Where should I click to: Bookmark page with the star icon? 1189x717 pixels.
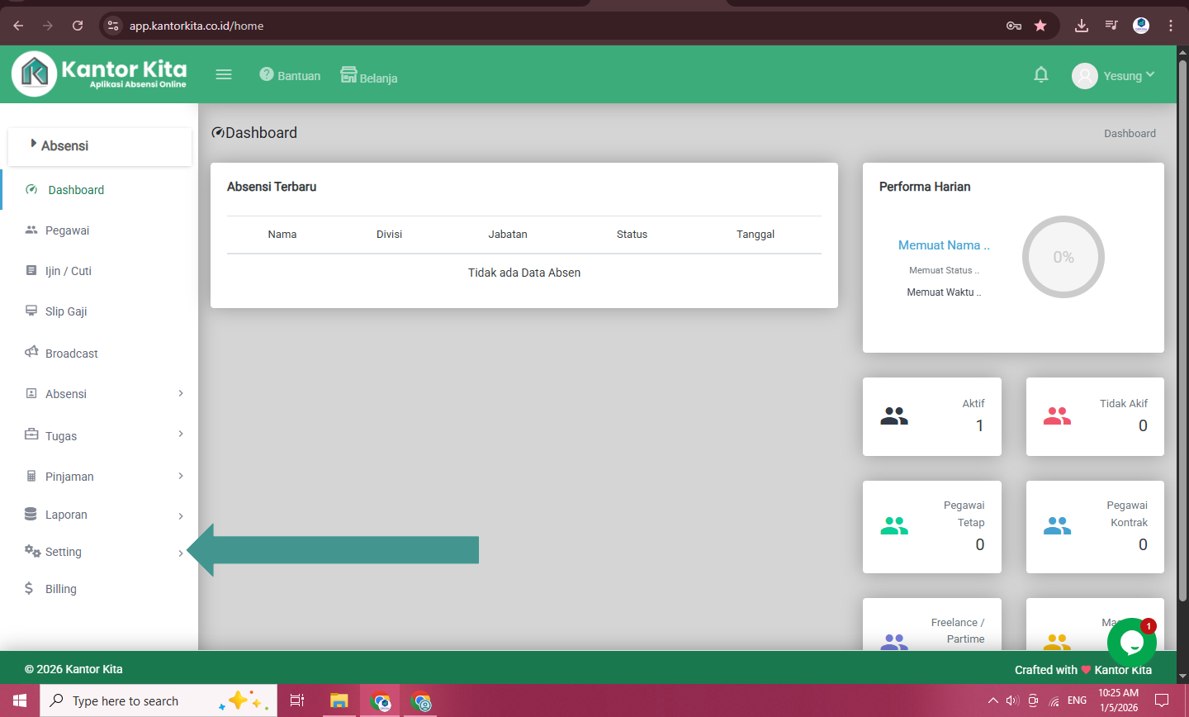coord(1040,26)
